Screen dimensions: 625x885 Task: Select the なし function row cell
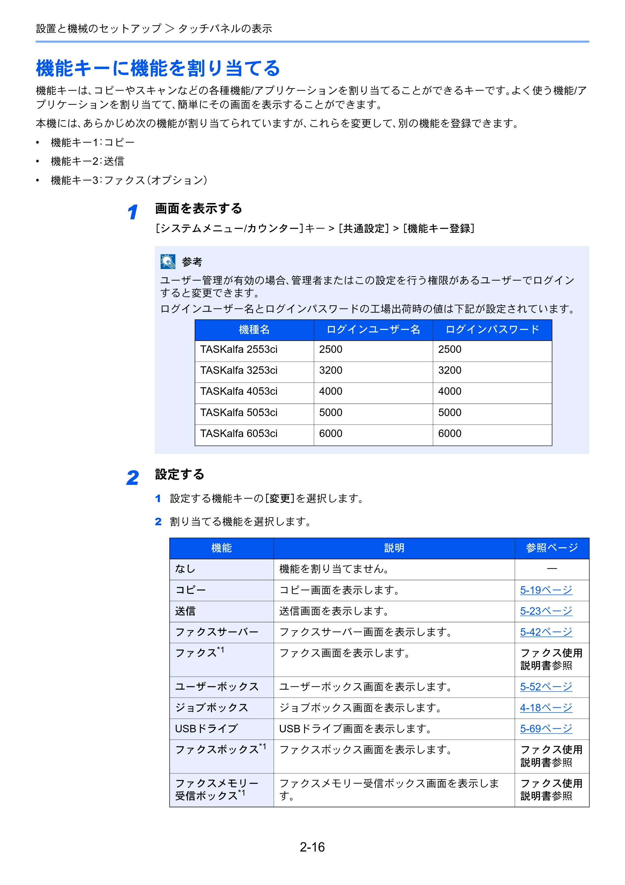(222, 569)
